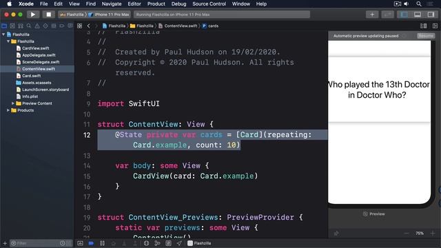Toggle breakpoints activation in debug bar
The image size is (441, 248).
point(91,243)
